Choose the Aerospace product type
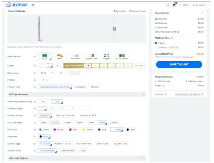 click(80, 87)
